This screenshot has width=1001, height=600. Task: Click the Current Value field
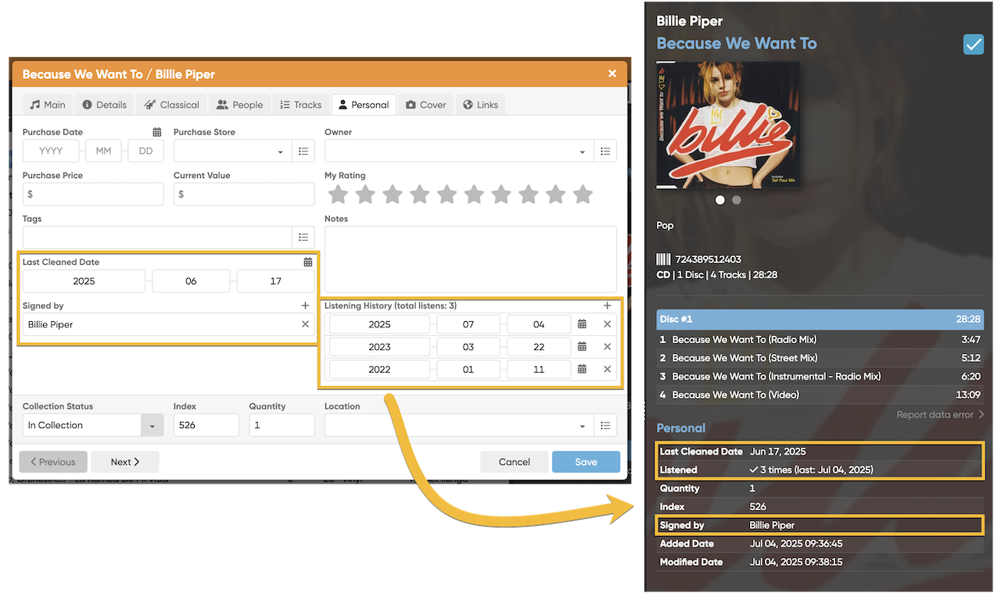[244, 195]
